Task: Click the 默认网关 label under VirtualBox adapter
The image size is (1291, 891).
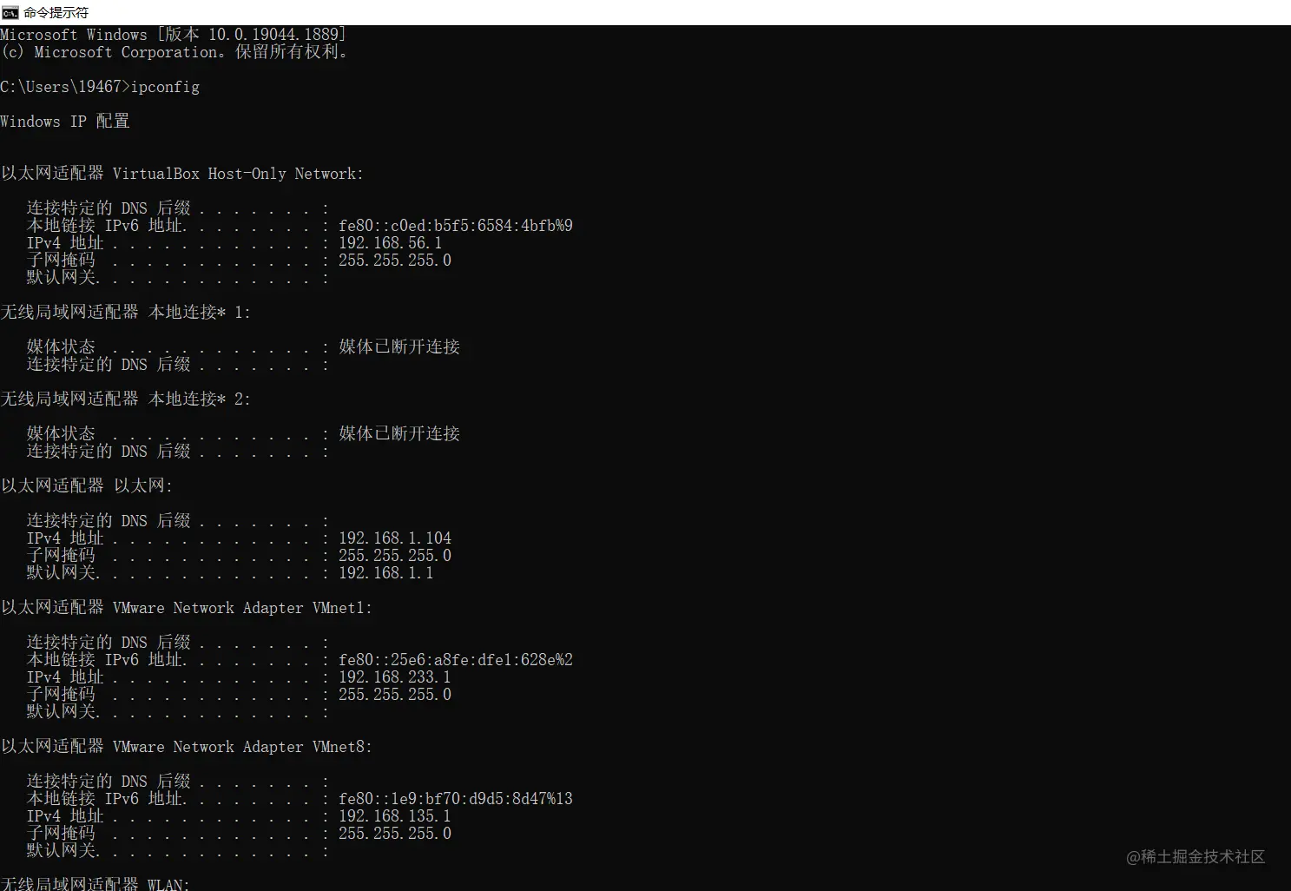Action: point(63,278)
